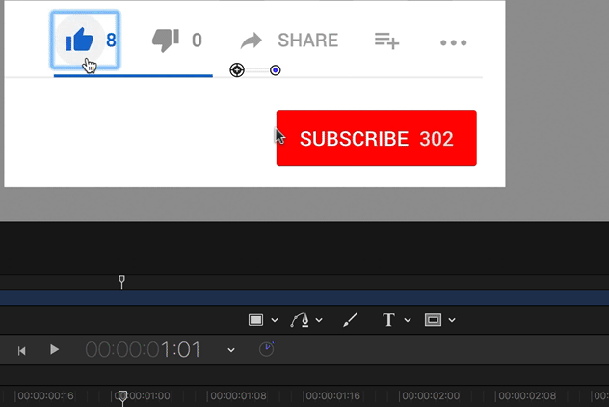The image size is (609, 407).
Task: Select the Paint Stroke brush tool
Action: [x=350, y=320]
